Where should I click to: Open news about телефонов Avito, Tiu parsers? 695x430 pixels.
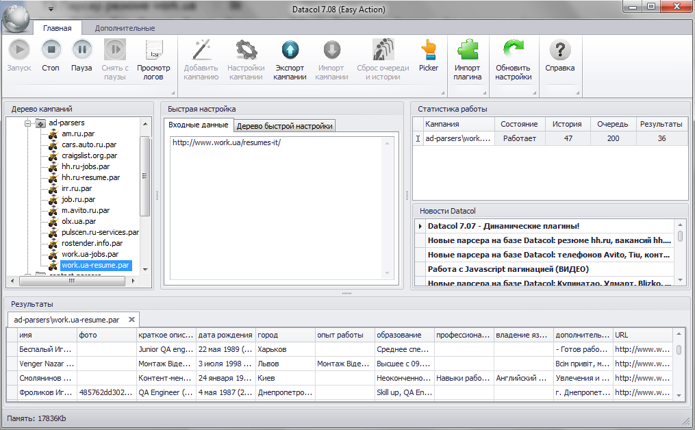[549, 255]
